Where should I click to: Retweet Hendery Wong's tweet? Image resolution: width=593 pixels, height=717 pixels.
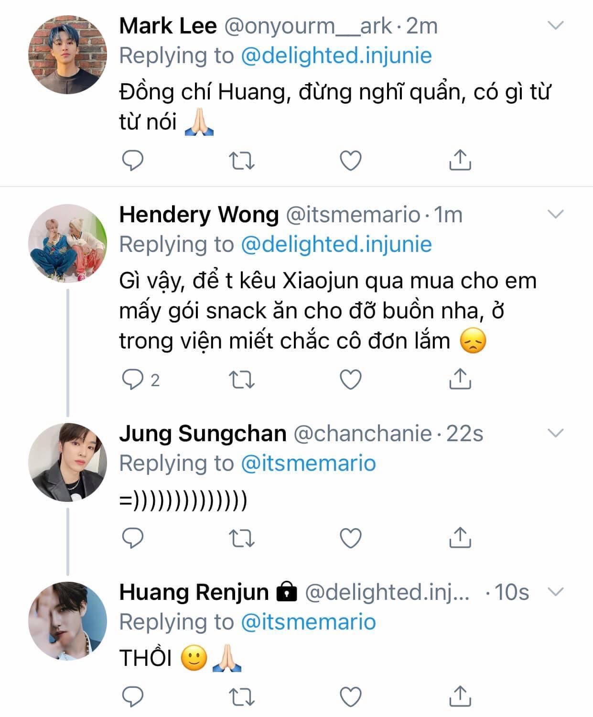[x=242, y=380]
